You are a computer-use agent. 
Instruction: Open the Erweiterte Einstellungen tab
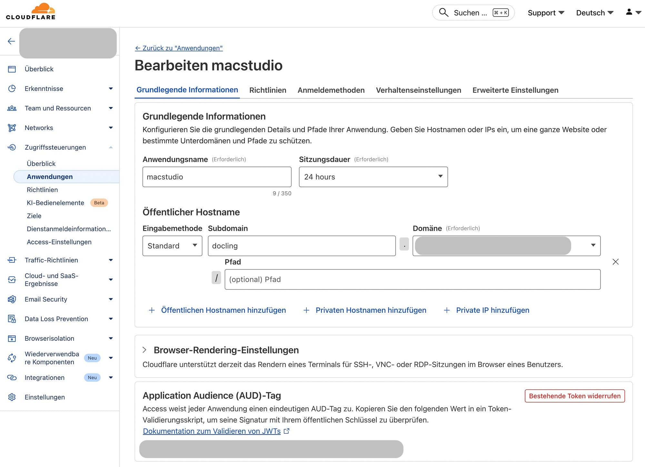(515, 90)
